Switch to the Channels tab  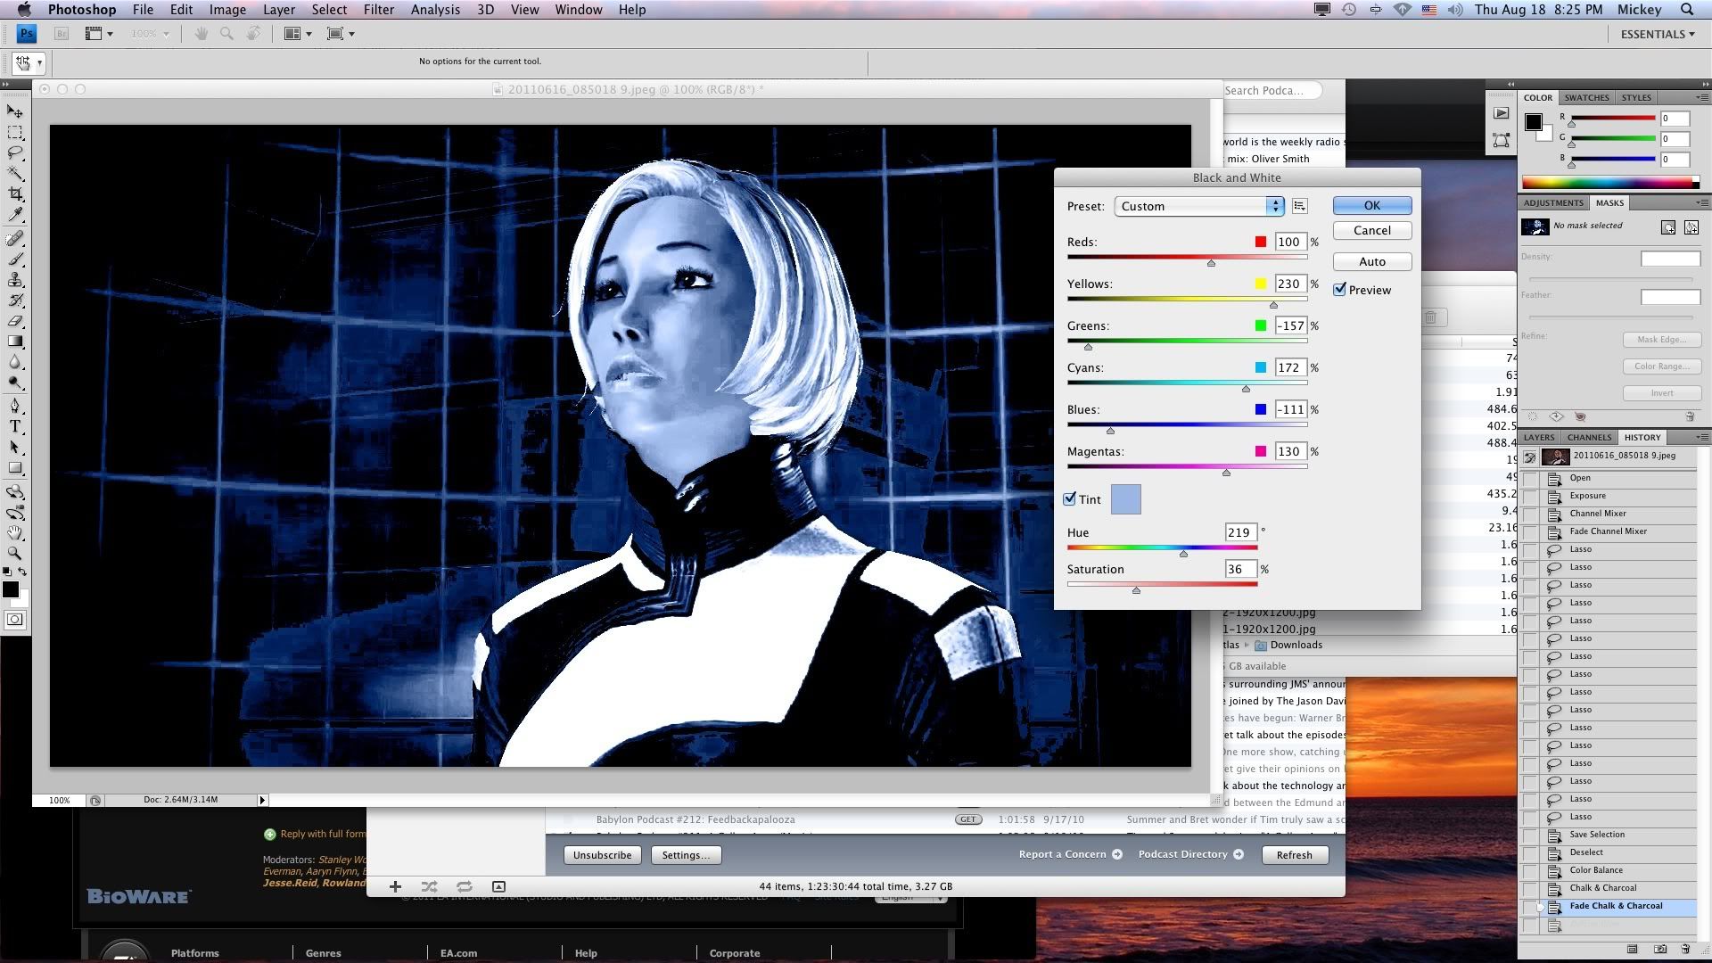pos(1589,437)
